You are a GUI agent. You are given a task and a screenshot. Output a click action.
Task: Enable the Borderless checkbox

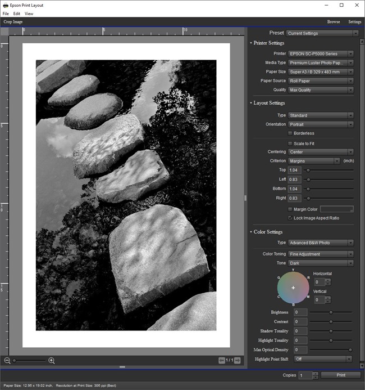[290, 133]
